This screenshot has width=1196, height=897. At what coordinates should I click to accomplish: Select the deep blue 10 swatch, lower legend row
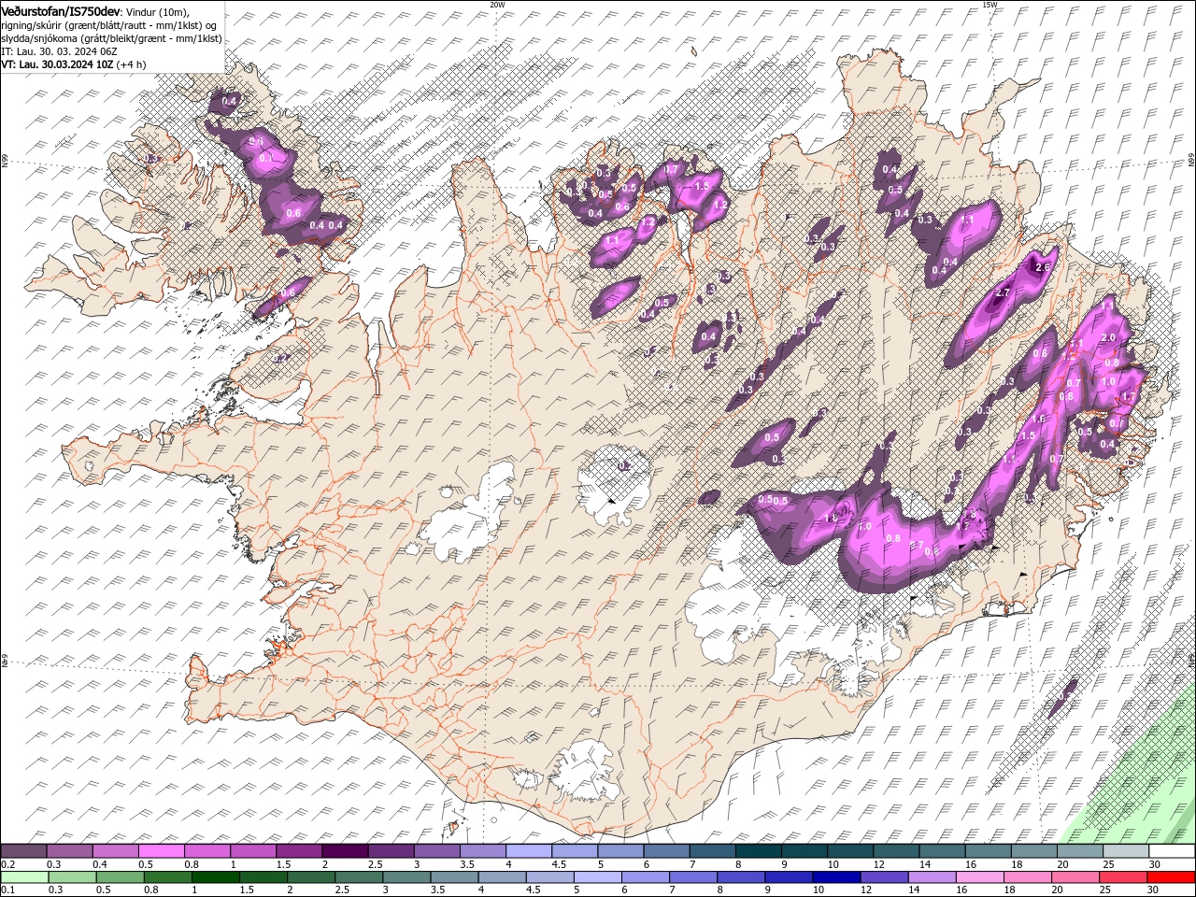837,877
